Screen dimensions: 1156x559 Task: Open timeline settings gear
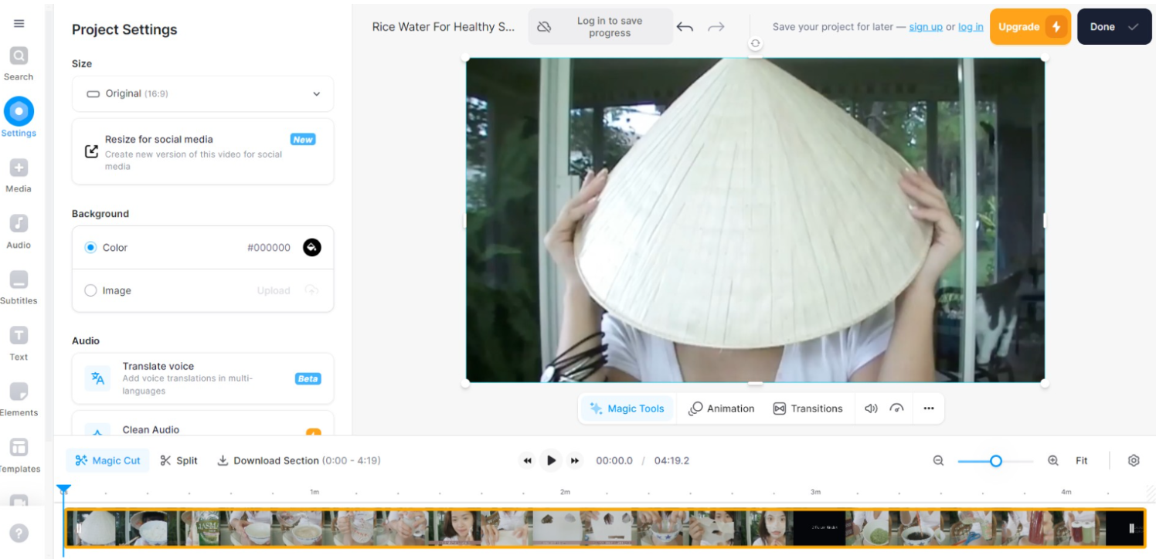(1134, 460)
